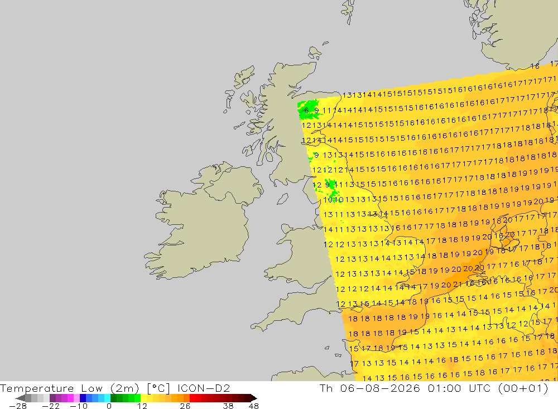This screenshot has width=558, height=409.
Task: Click the Isle of Man on the map
Action: [282, 199]
